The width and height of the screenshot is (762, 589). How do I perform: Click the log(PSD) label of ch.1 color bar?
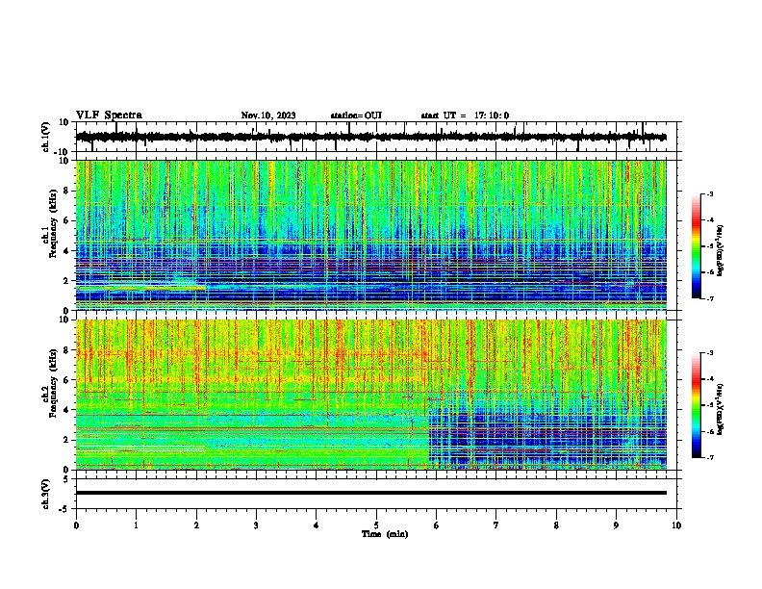[721, 251]
